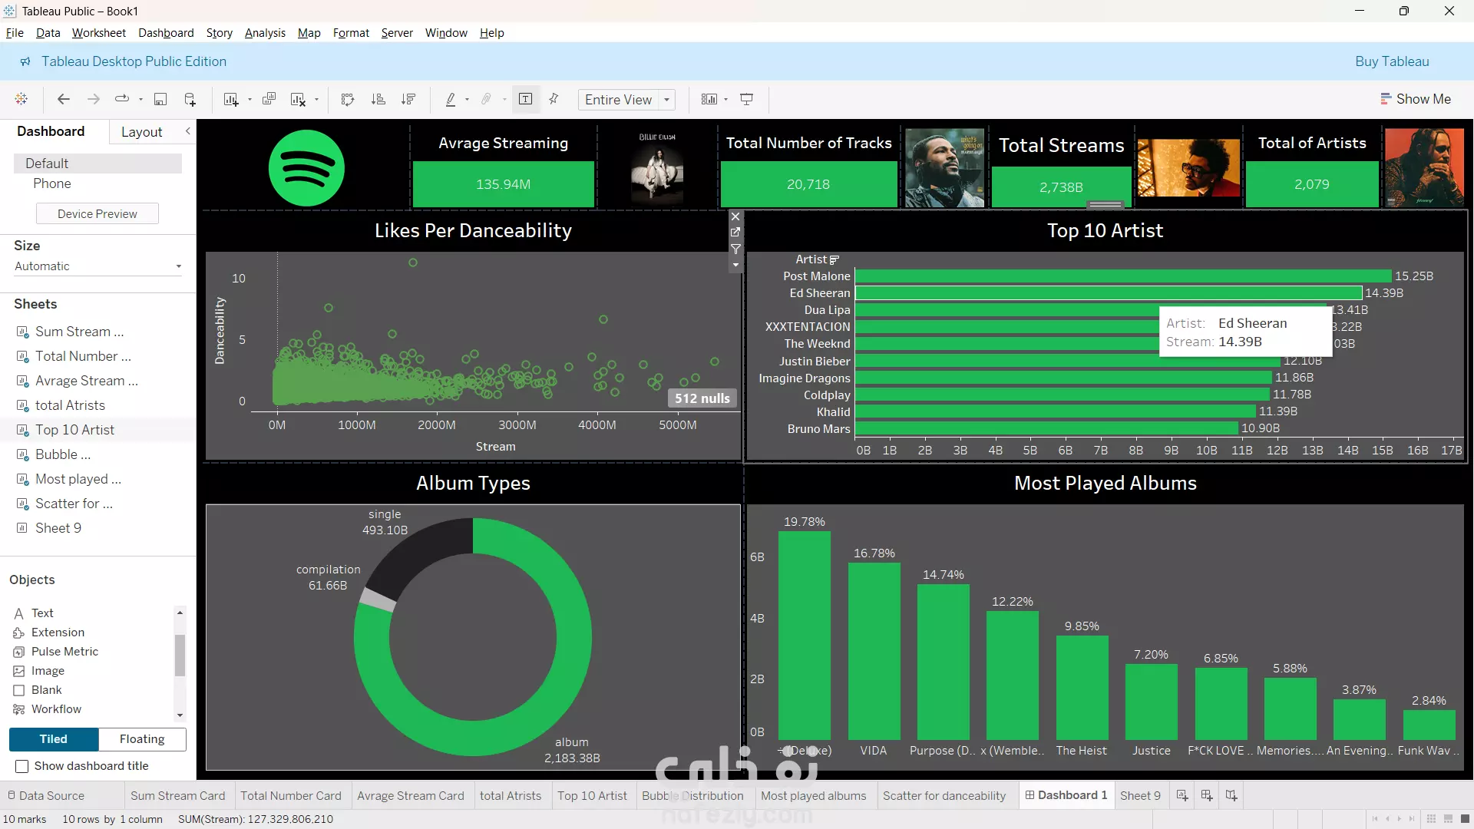Image resolution: width=1474 pixels, height=829 pixels.
Task: Open the Highlight dropdown arrow
Action: (x=467, y=100)
